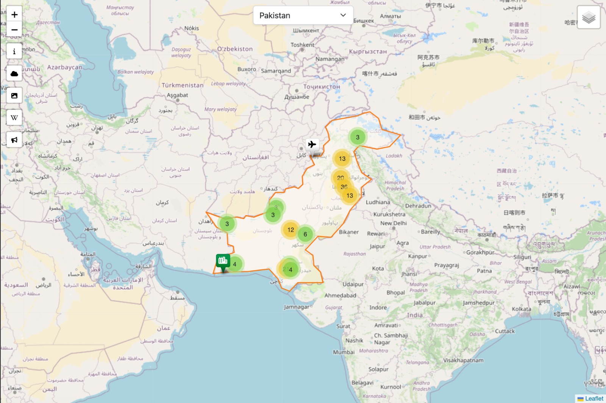The height and width of the screenshot is (403, 606).
Task: Expand the cluster marker labeled 36
Action: point(344,187)
